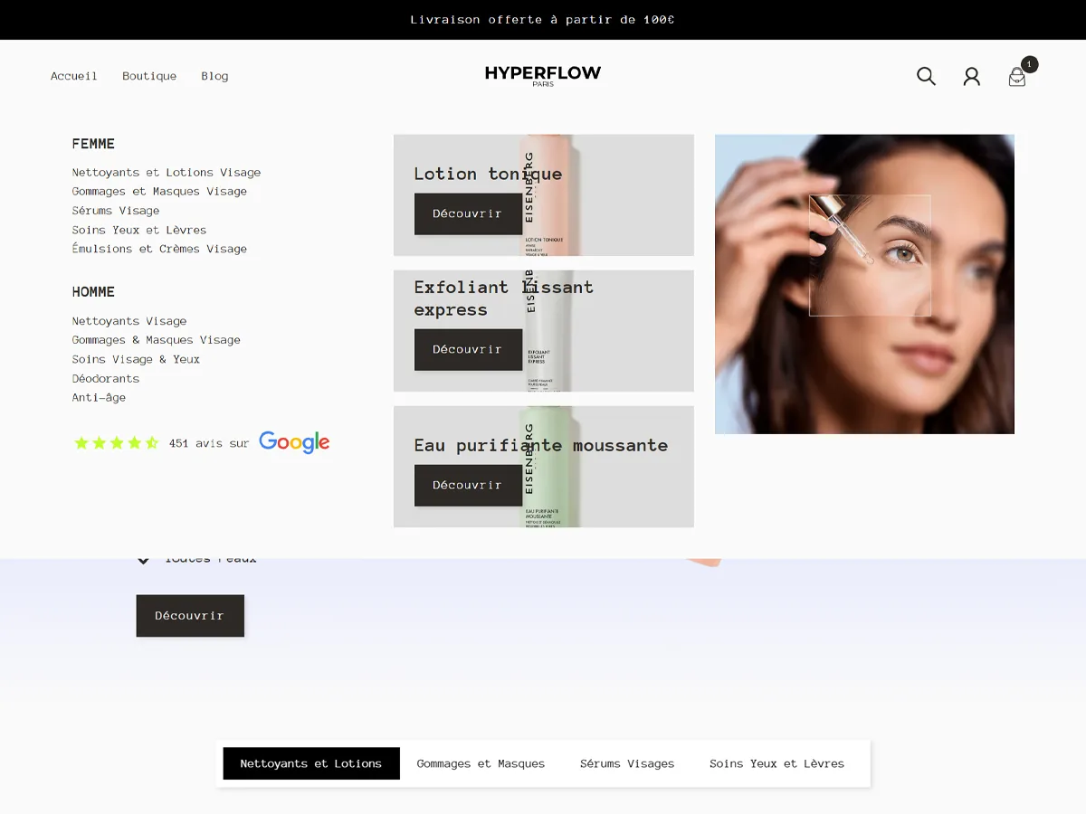The image size is (1086, 814).
Task: Open the user account icon
Action: (971, 76)
